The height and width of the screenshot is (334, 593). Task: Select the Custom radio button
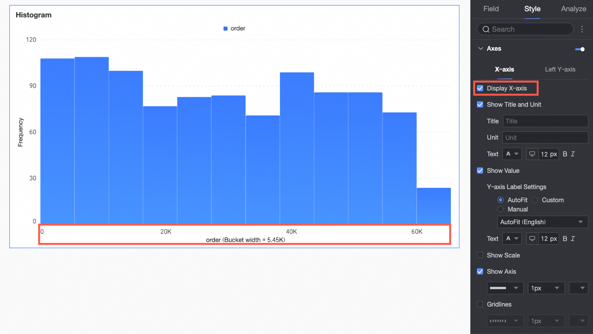pos(535,200)
